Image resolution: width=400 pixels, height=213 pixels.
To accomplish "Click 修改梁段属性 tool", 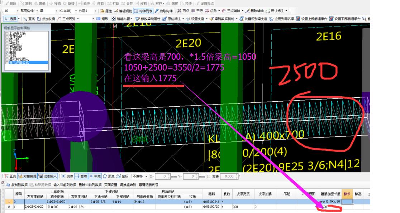I will click(x=148, y=19).
